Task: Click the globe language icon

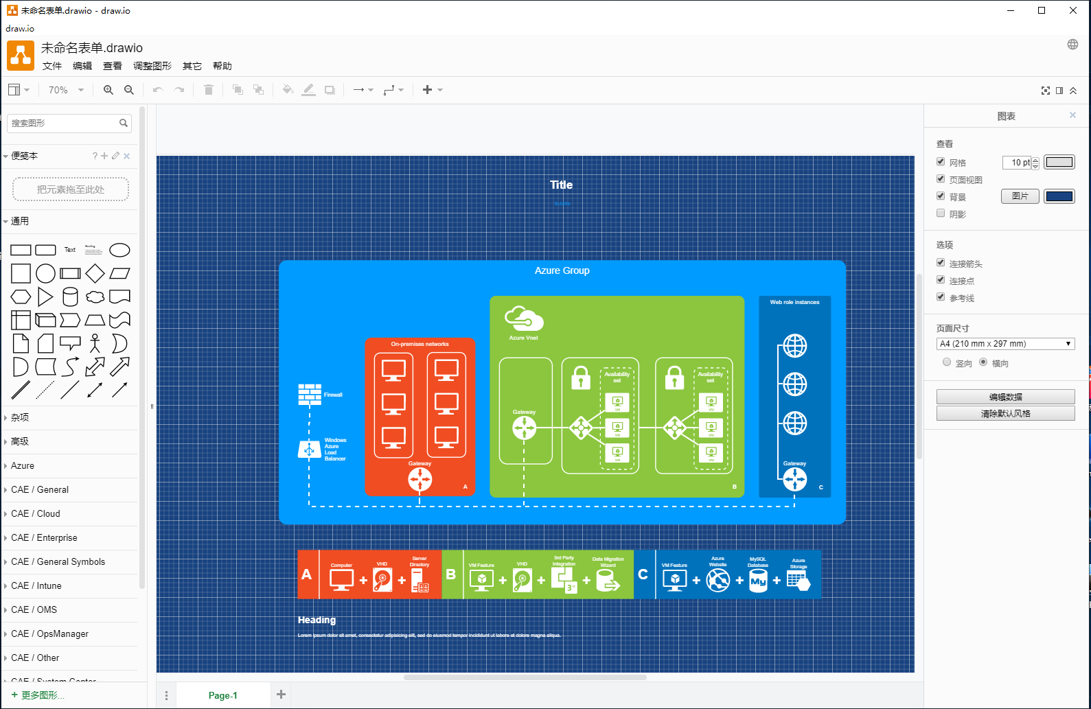Action: [x=1072, y=45]
